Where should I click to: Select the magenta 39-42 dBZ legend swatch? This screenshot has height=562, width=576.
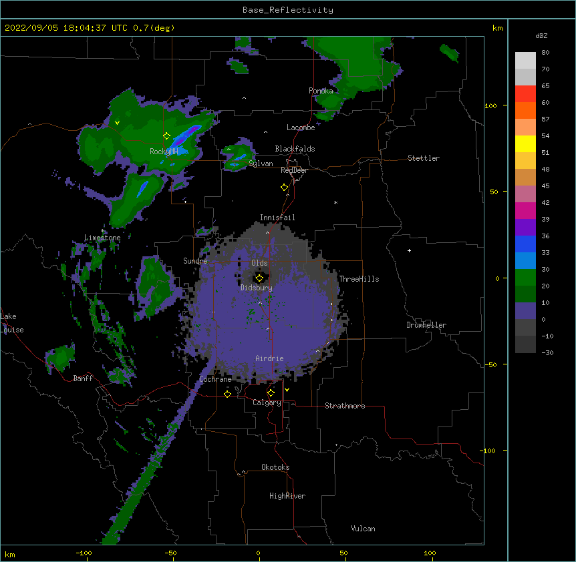tap(525, 210)
